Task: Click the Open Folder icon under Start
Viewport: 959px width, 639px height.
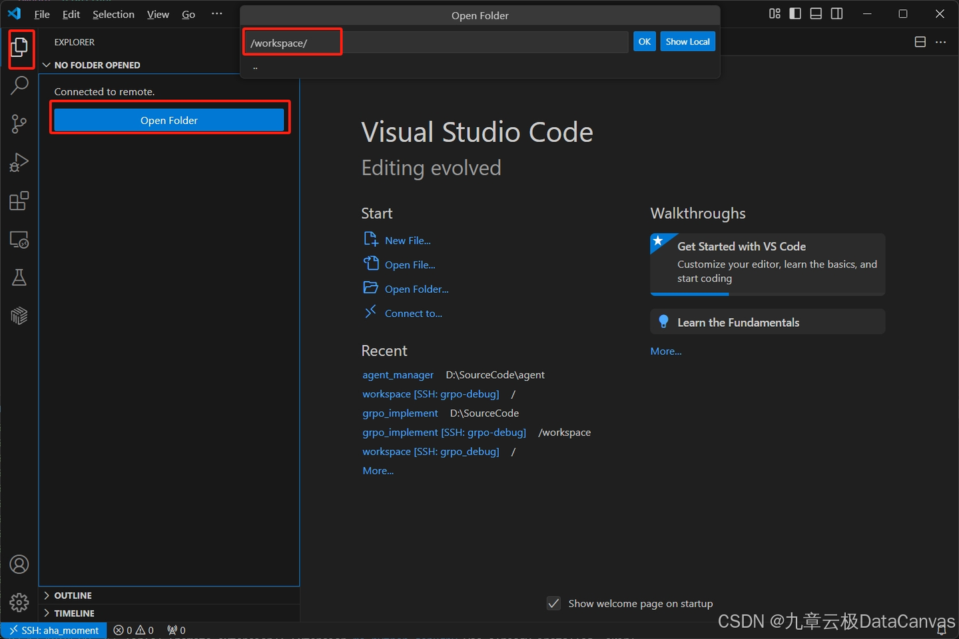Action: 371,288
